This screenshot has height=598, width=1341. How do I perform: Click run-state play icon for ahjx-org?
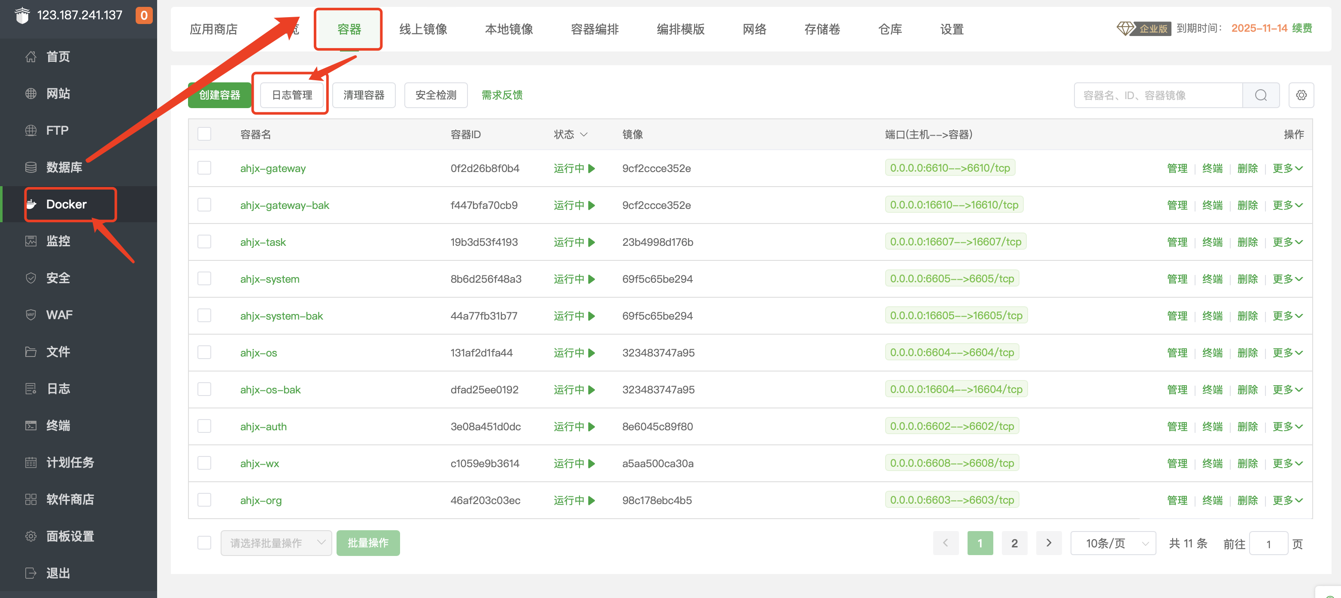(x=592, y=501)
